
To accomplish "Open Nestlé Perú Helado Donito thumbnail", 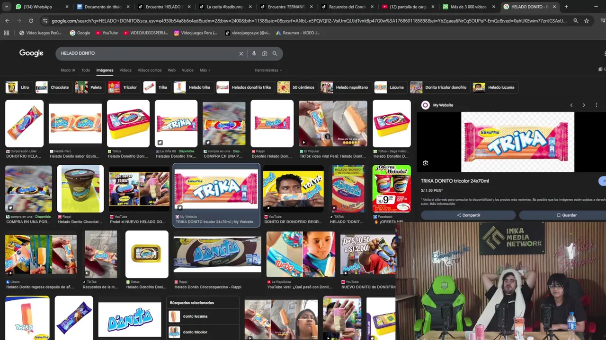I will click(x=75, y=124).
